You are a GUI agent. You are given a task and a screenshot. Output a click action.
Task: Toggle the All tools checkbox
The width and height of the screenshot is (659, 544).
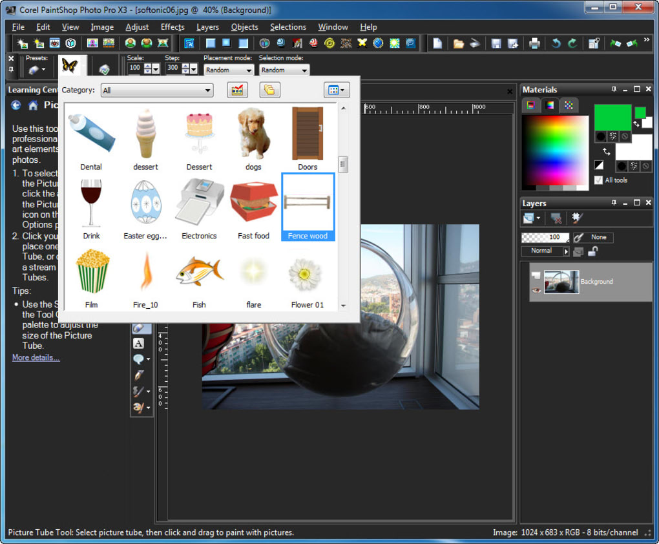click(598, 180)
